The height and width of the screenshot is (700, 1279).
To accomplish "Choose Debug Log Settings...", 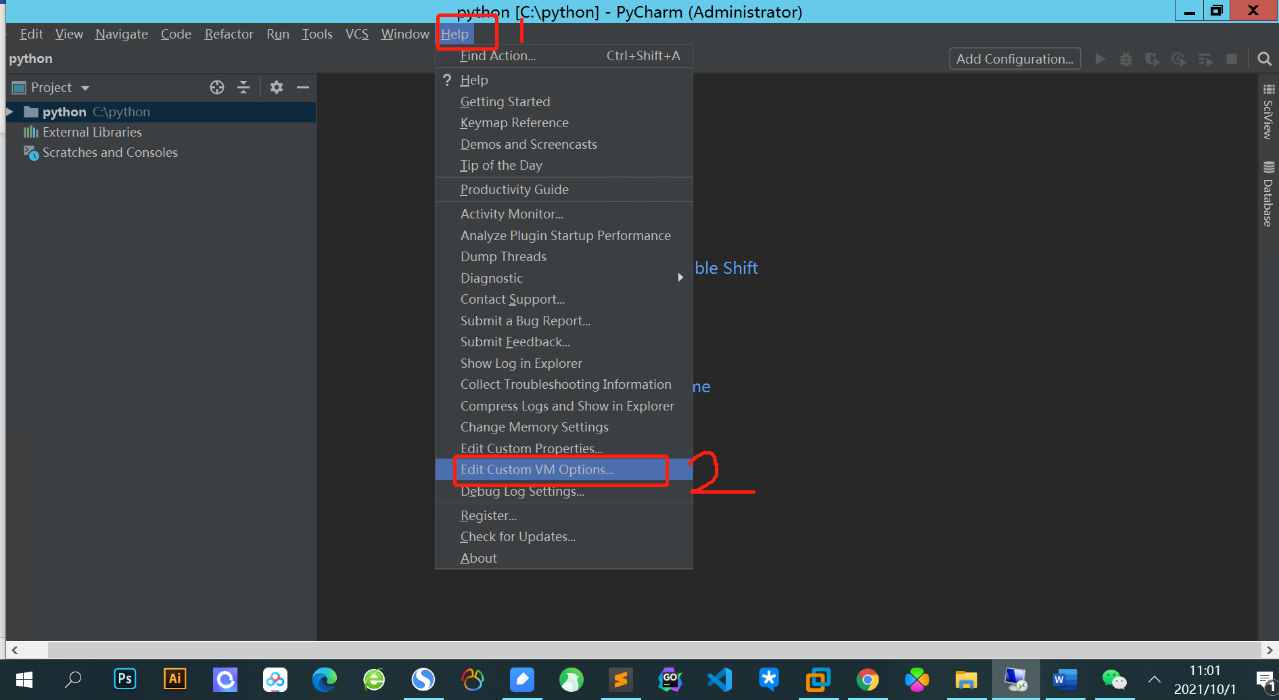I will click(564, 491).
